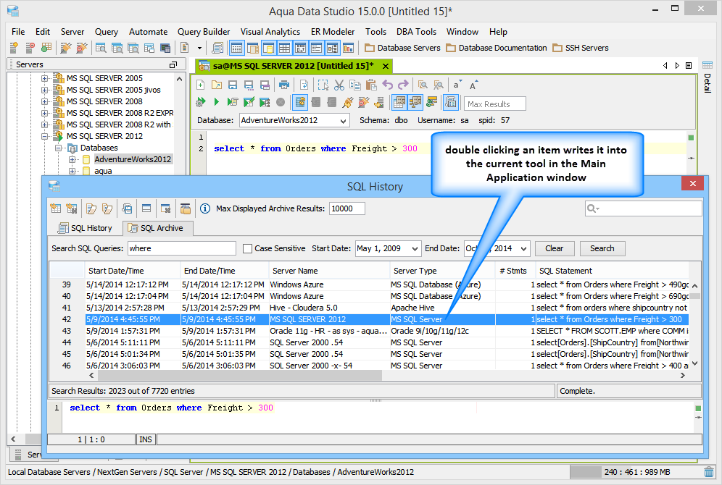Click the Disconnect server plug icon in main toolbar
The width and height of the screenshot is (722, 485).
tap(81, 47)
